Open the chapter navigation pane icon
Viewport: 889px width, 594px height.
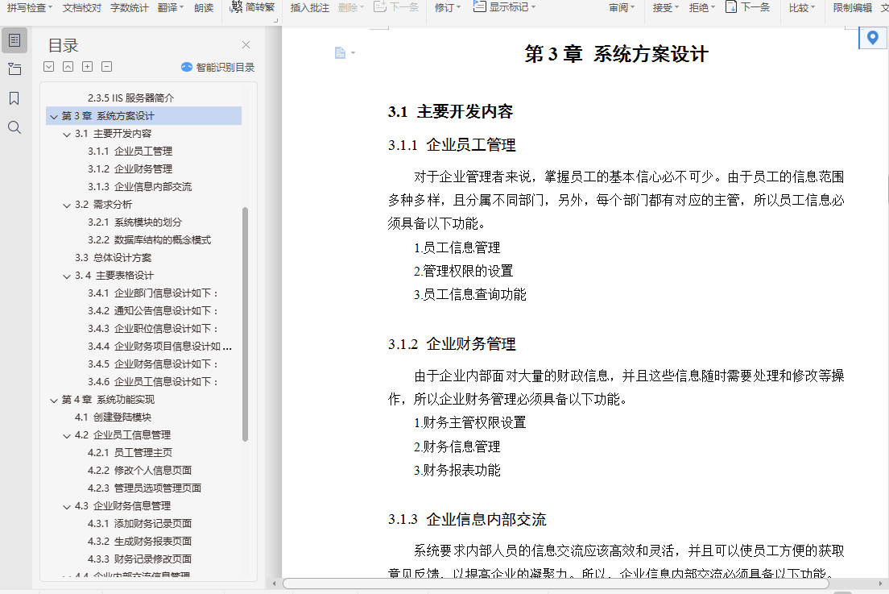pos(14,69)
